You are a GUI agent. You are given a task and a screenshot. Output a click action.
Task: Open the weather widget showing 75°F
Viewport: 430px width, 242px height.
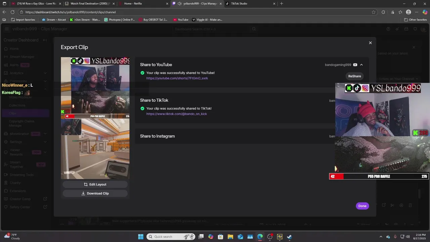pos(12,237)
